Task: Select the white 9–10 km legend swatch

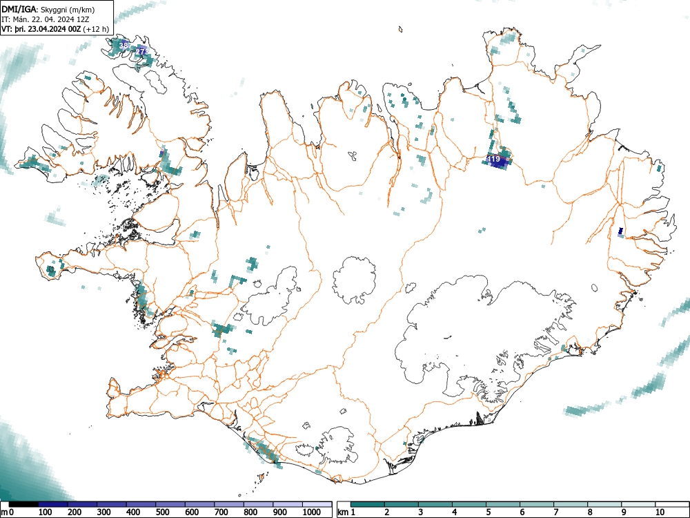Action: pos(638,504)
